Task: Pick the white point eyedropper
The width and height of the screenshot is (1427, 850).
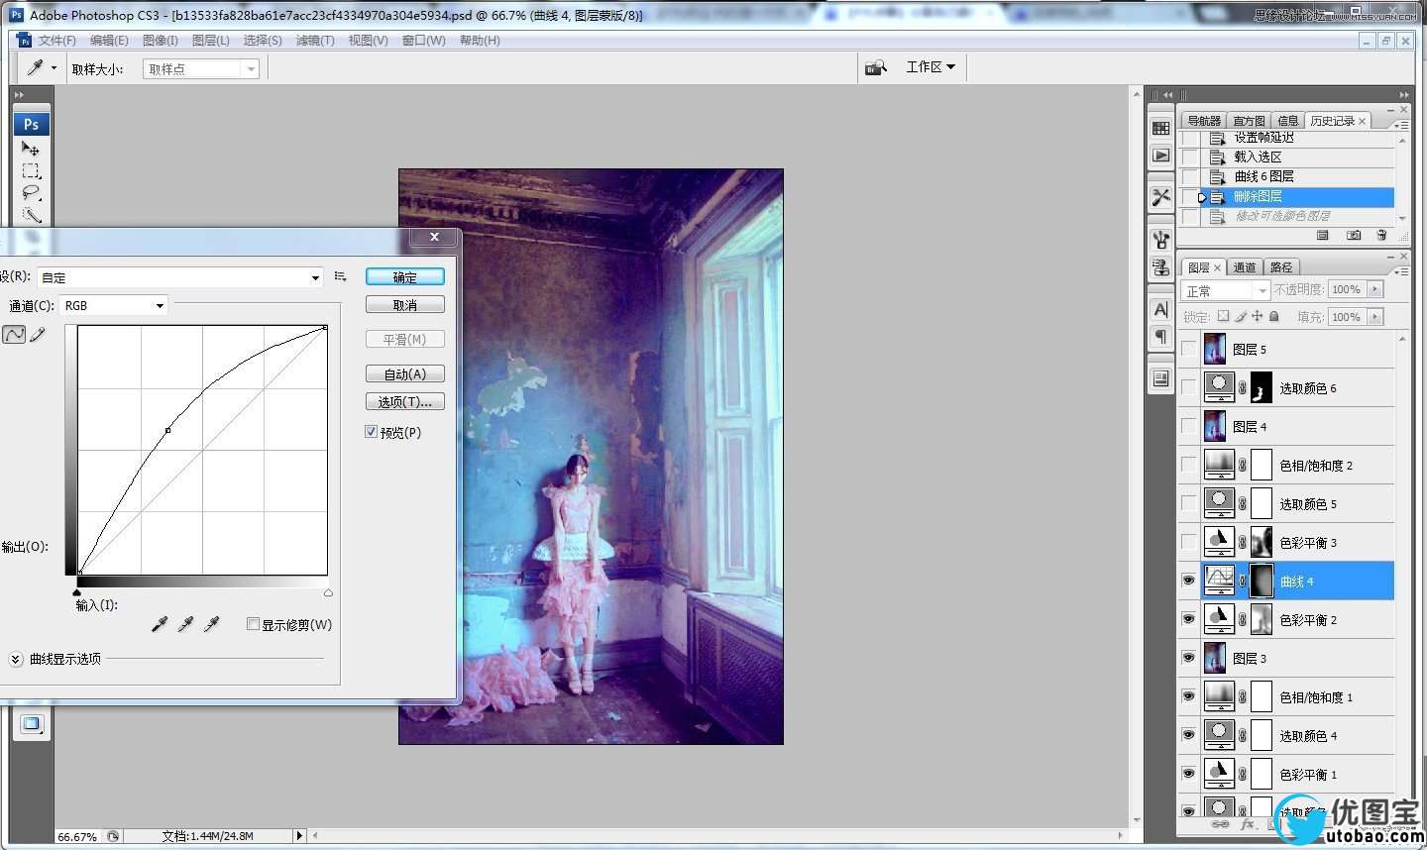Action: (x=210, y=624)
